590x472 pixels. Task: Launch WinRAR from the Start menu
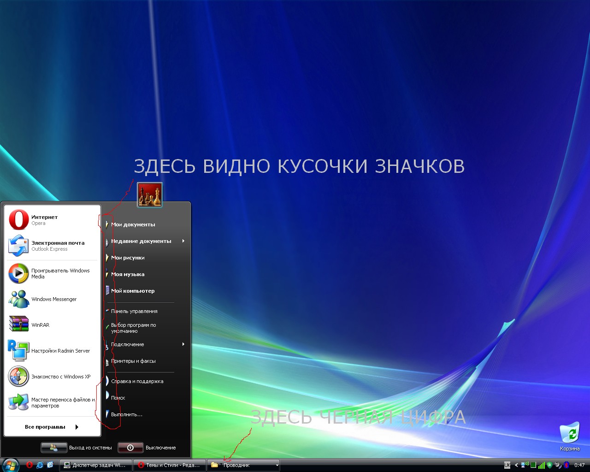tap(52, 325)
